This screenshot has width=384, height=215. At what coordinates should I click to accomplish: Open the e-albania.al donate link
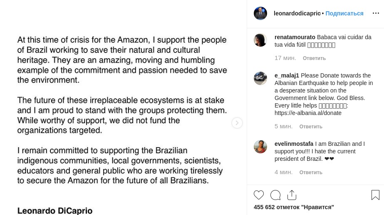308,113
